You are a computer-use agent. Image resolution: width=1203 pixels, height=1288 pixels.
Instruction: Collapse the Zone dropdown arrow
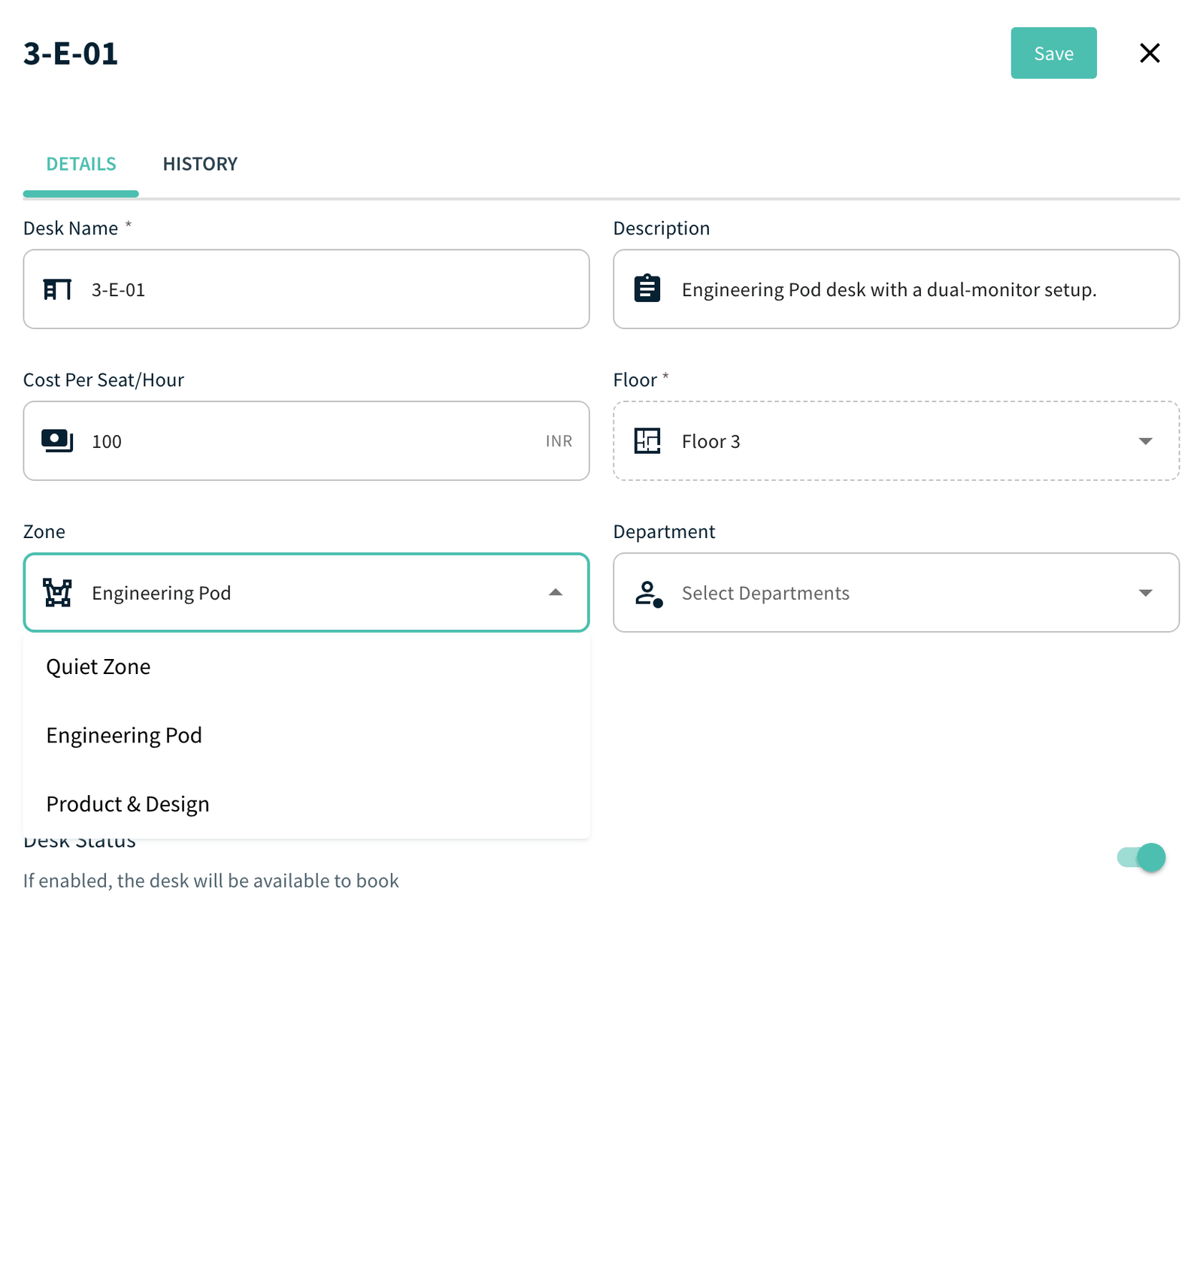[x=556, y=592]
